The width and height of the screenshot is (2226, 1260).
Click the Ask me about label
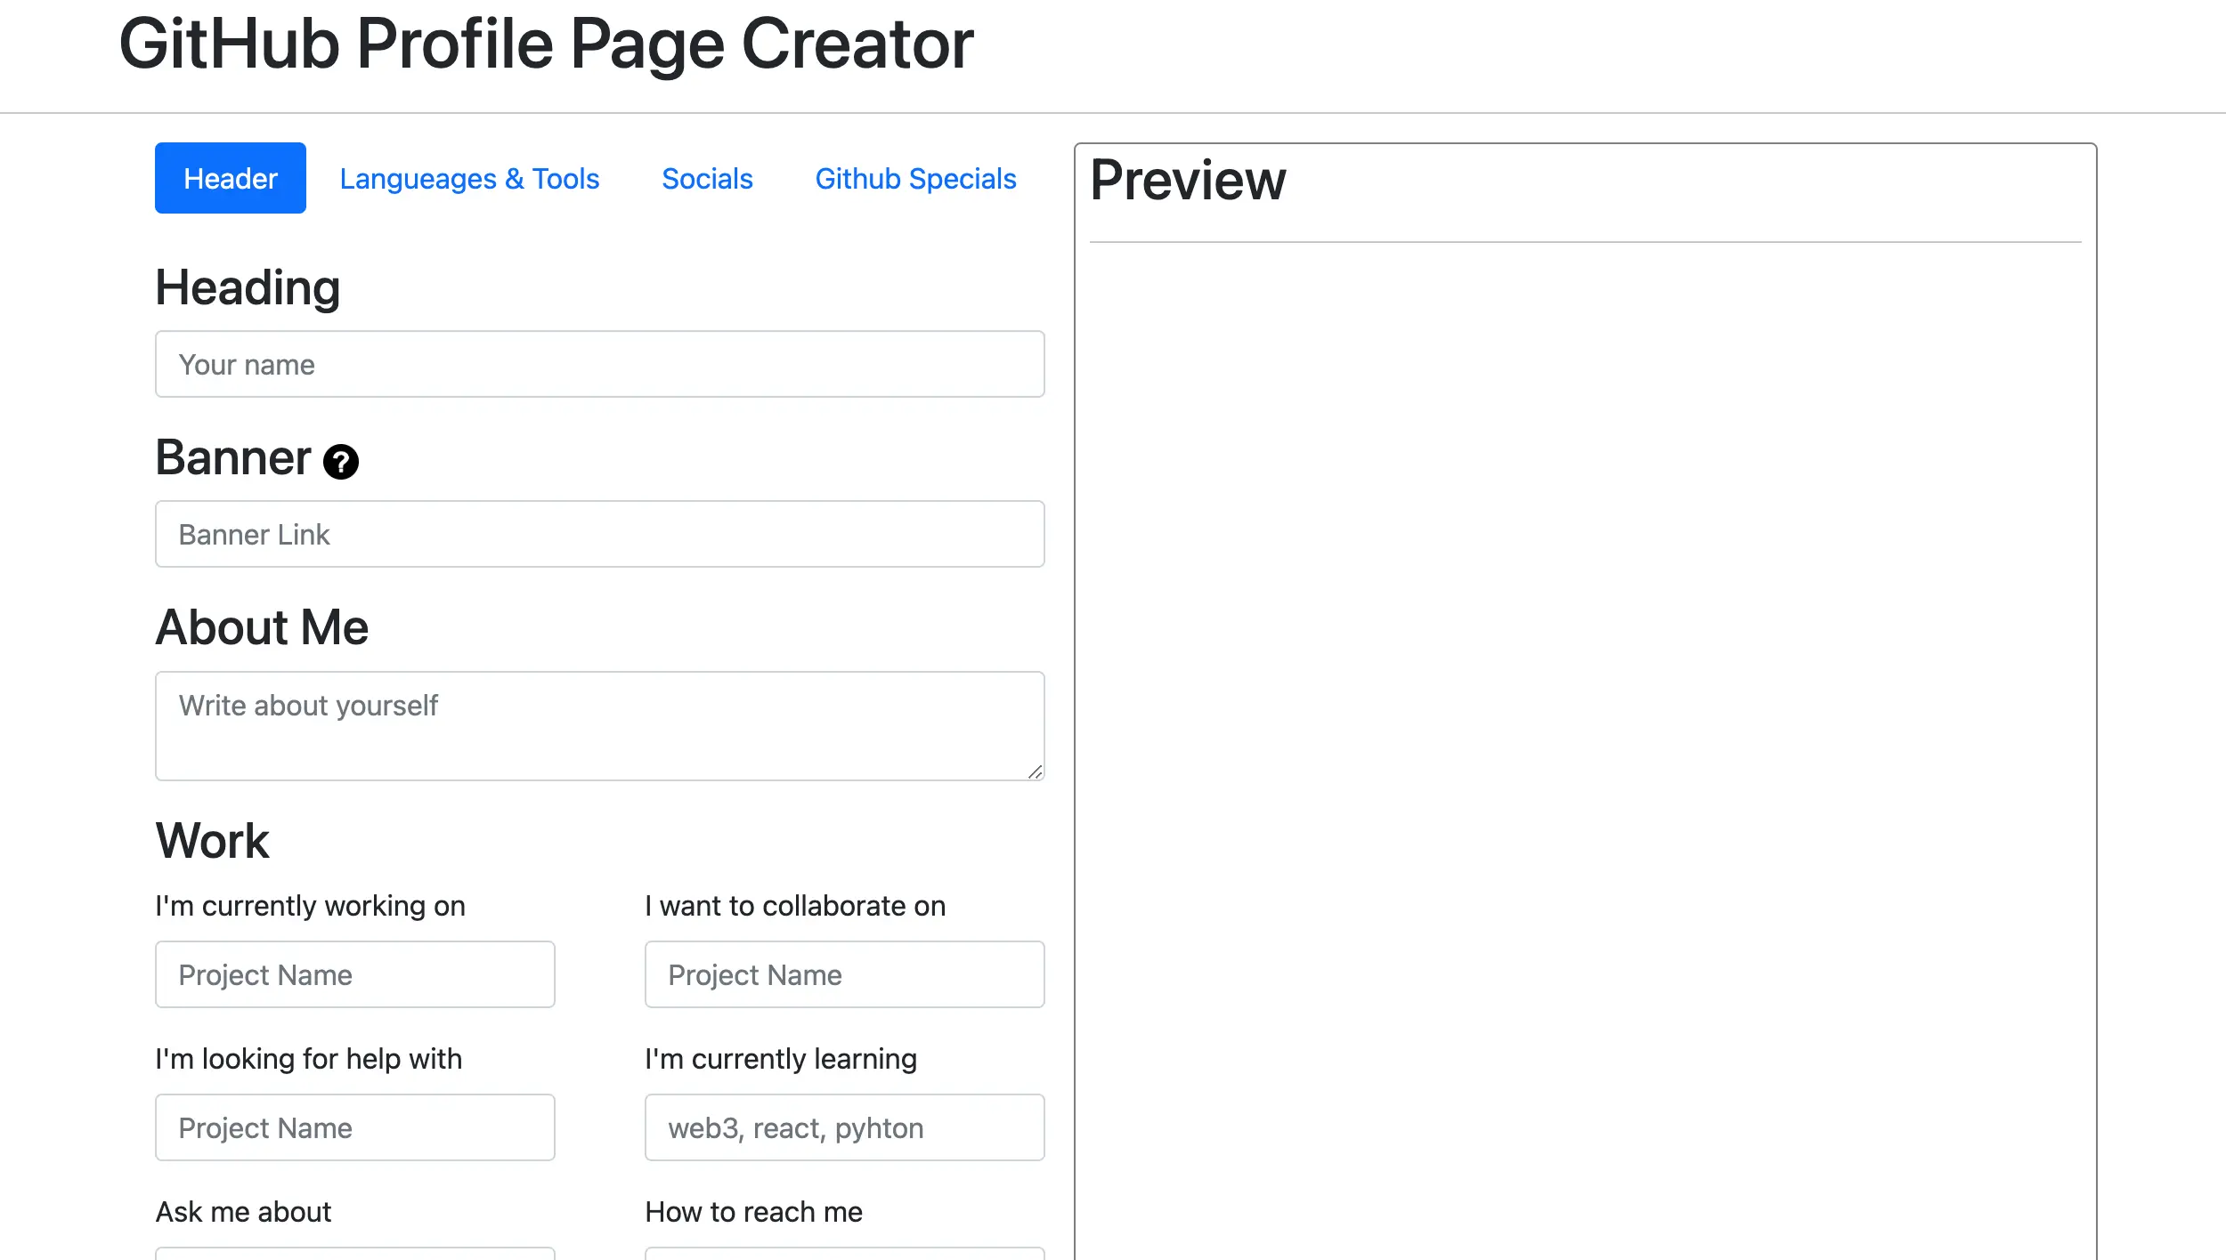243,1212
